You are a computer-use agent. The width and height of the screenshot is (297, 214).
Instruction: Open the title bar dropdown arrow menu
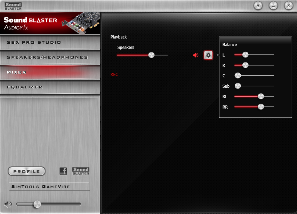coord(258,6)
